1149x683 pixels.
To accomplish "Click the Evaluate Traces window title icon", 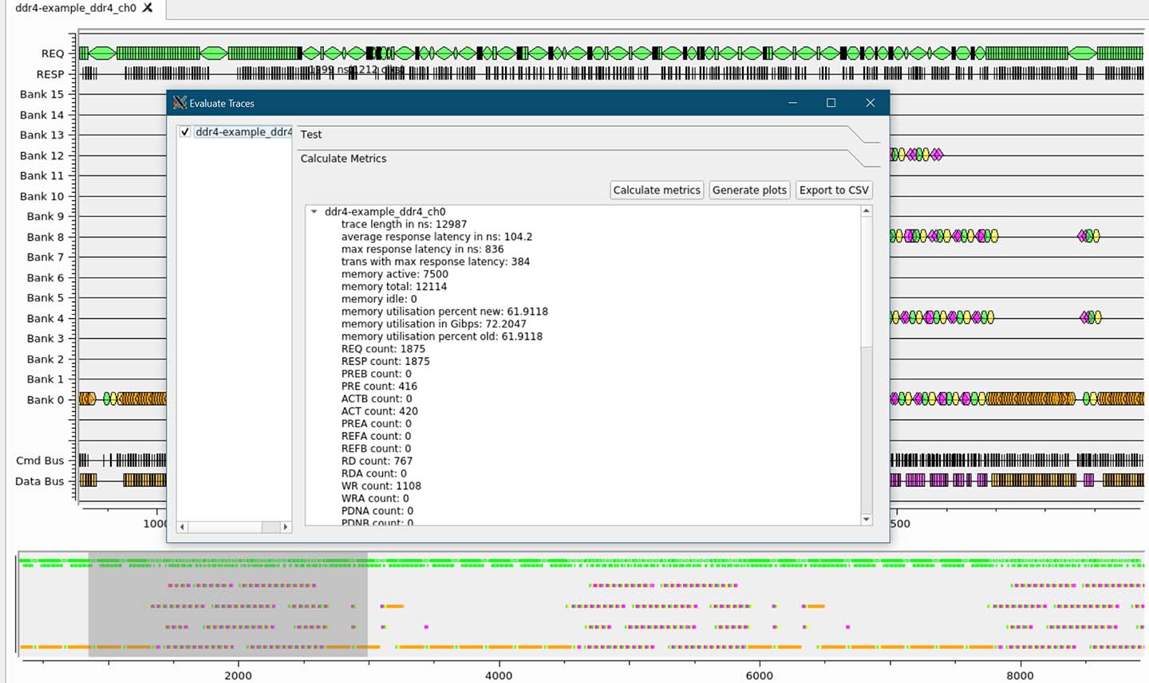I will tap(180, 103).
